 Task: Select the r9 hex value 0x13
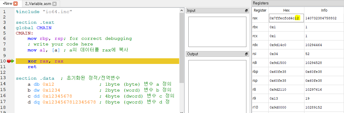click(x=286, y=98)
